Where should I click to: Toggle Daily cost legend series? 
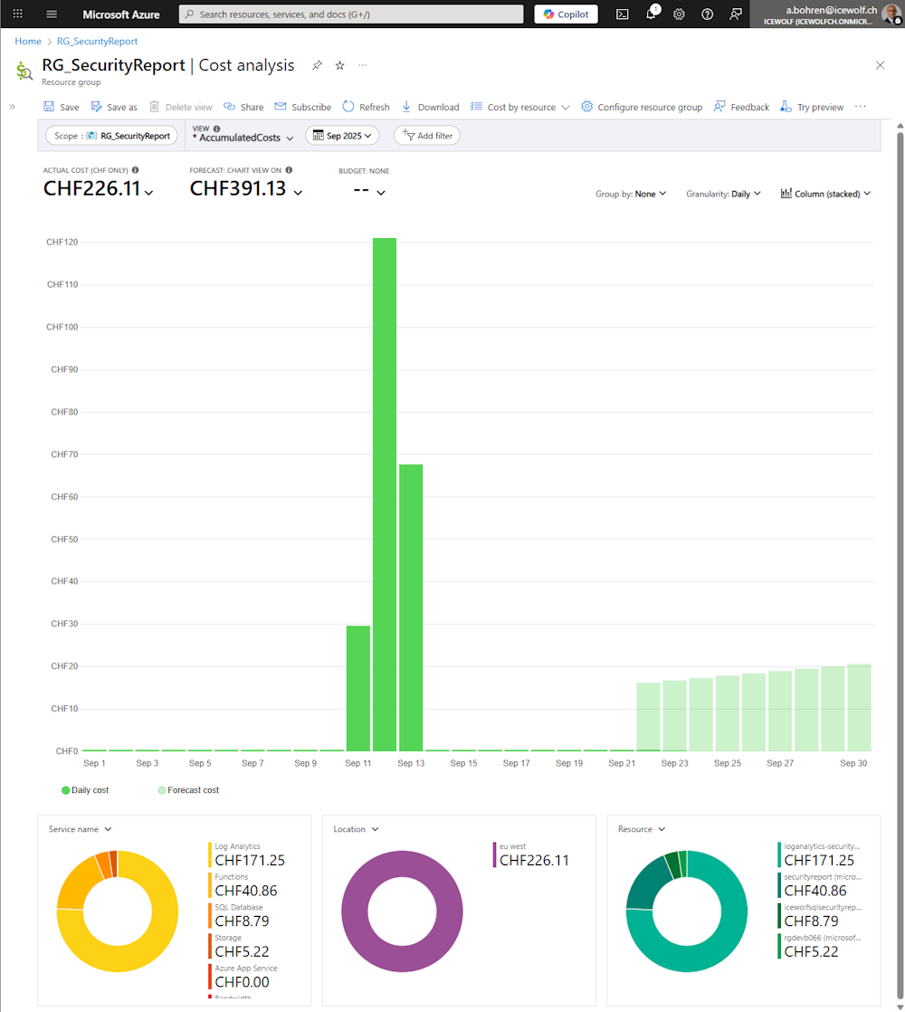[x=85, y=790]
